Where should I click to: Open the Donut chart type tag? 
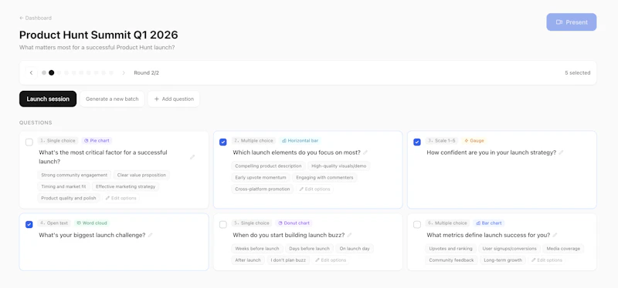(x=294, y=223)
